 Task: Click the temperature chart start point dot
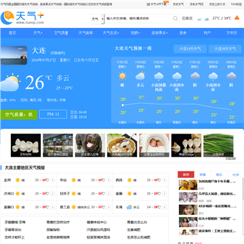click(123, 105)
